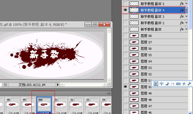Click the IME toolbar P logo icon
The height and width of the screenshot is (114, 193).
point(156,84)
